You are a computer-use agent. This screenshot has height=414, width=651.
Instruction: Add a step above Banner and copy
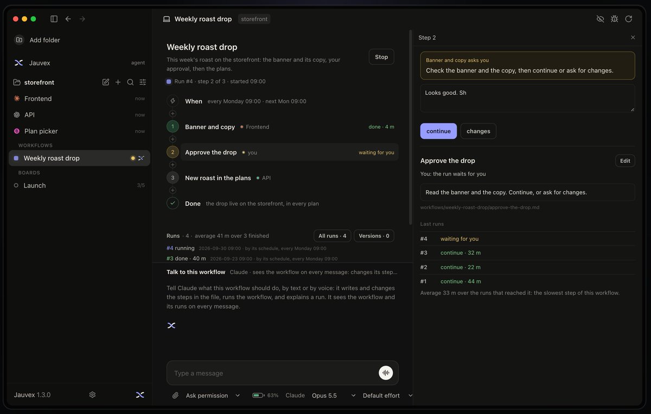173,114
